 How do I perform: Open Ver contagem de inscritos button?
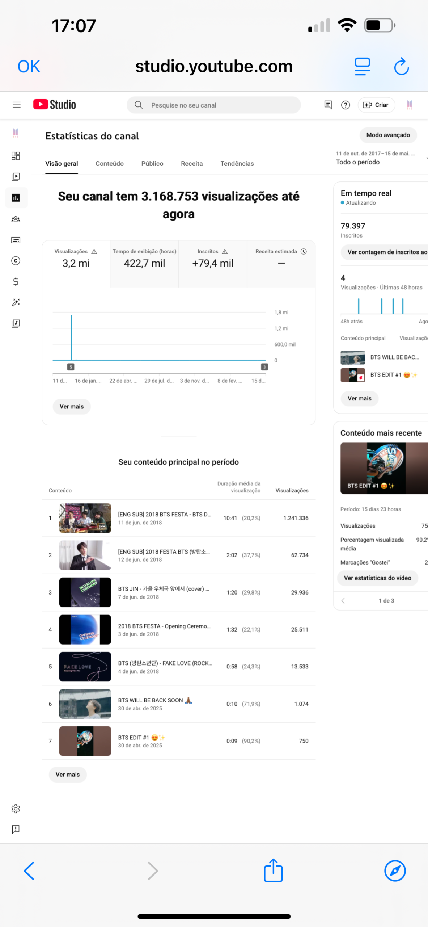pyautogui.click(x=384, y=252)
